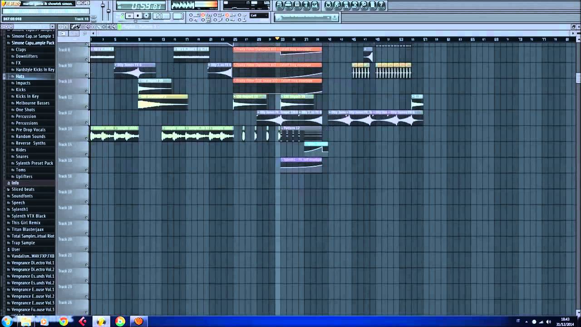Click the Stop transport button
This screenshot has width=581, height=327.
click(138, 15)
